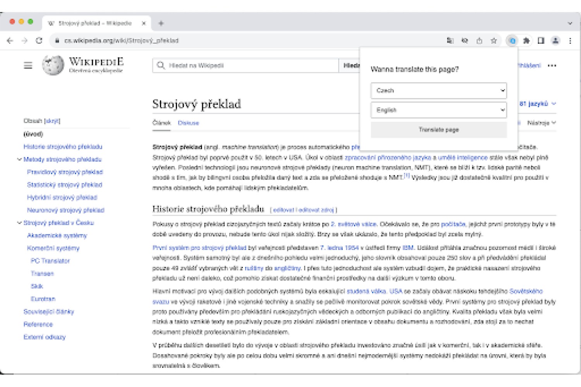
Task: Collapse the Metody strojového překladu section arrow
Action: pyautogui.click(x=19, y=159)
